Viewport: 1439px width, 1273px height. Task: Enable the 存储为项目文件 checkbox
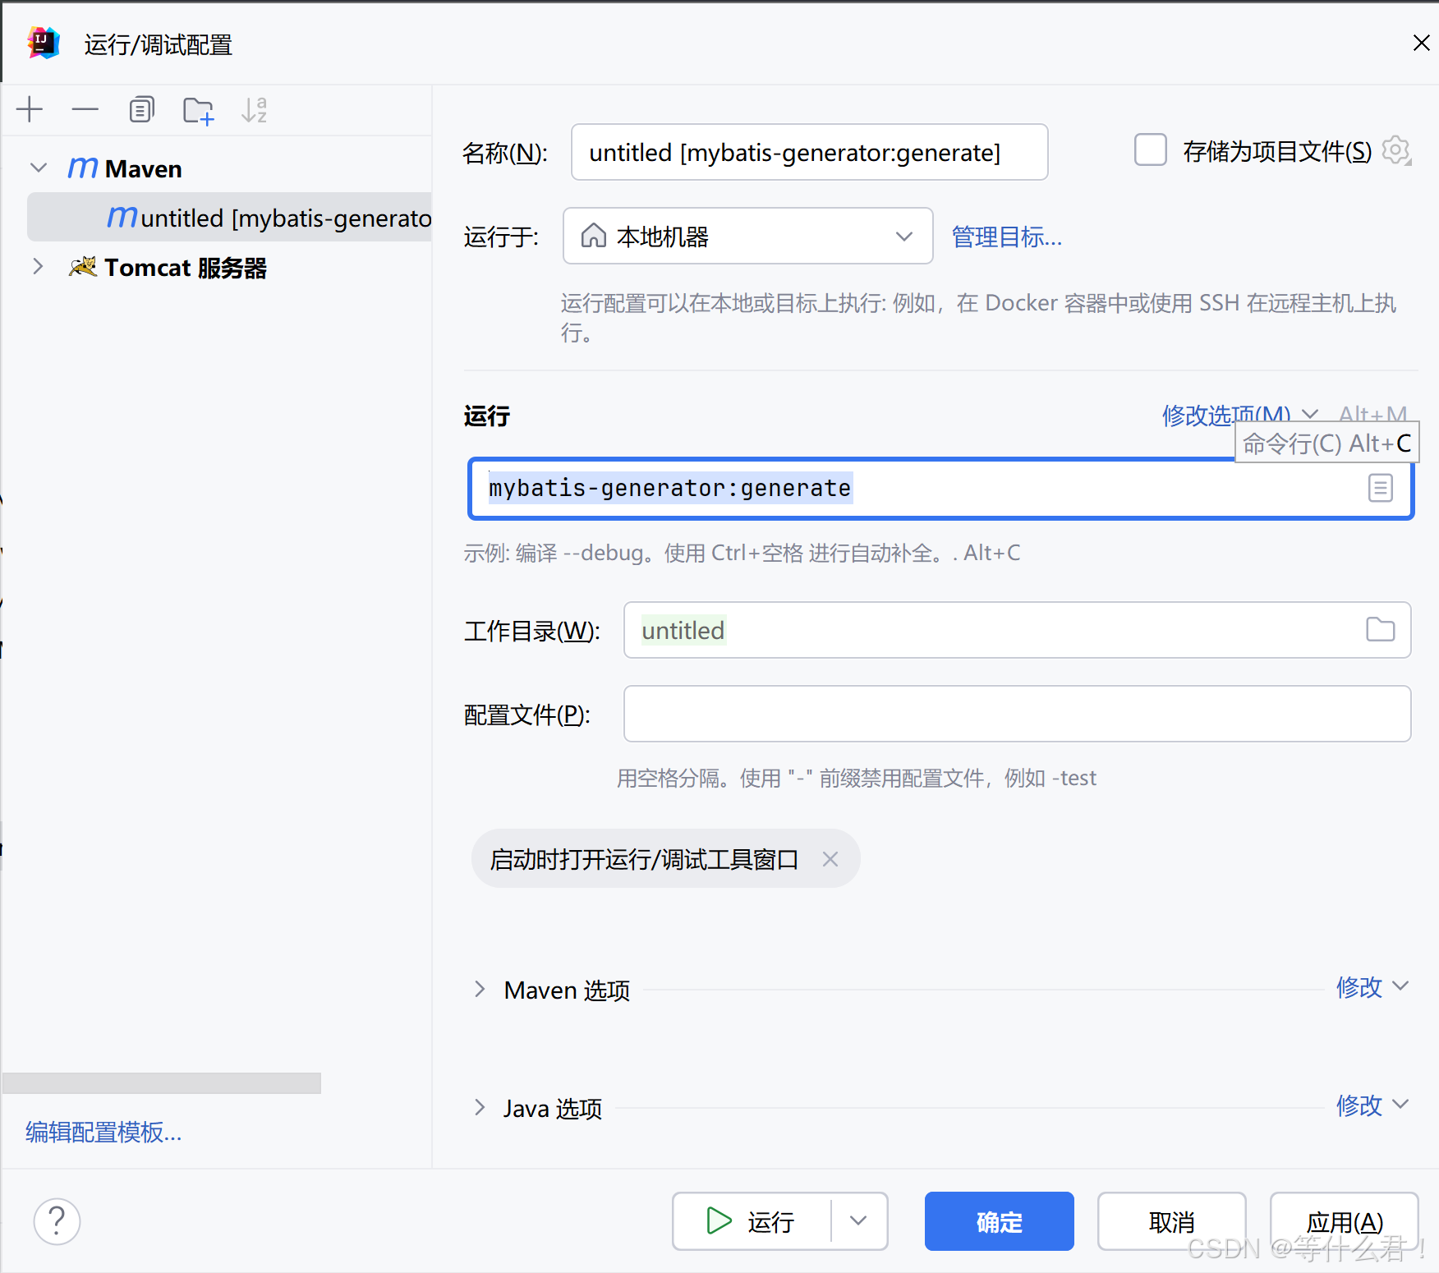click(1150, 150)
